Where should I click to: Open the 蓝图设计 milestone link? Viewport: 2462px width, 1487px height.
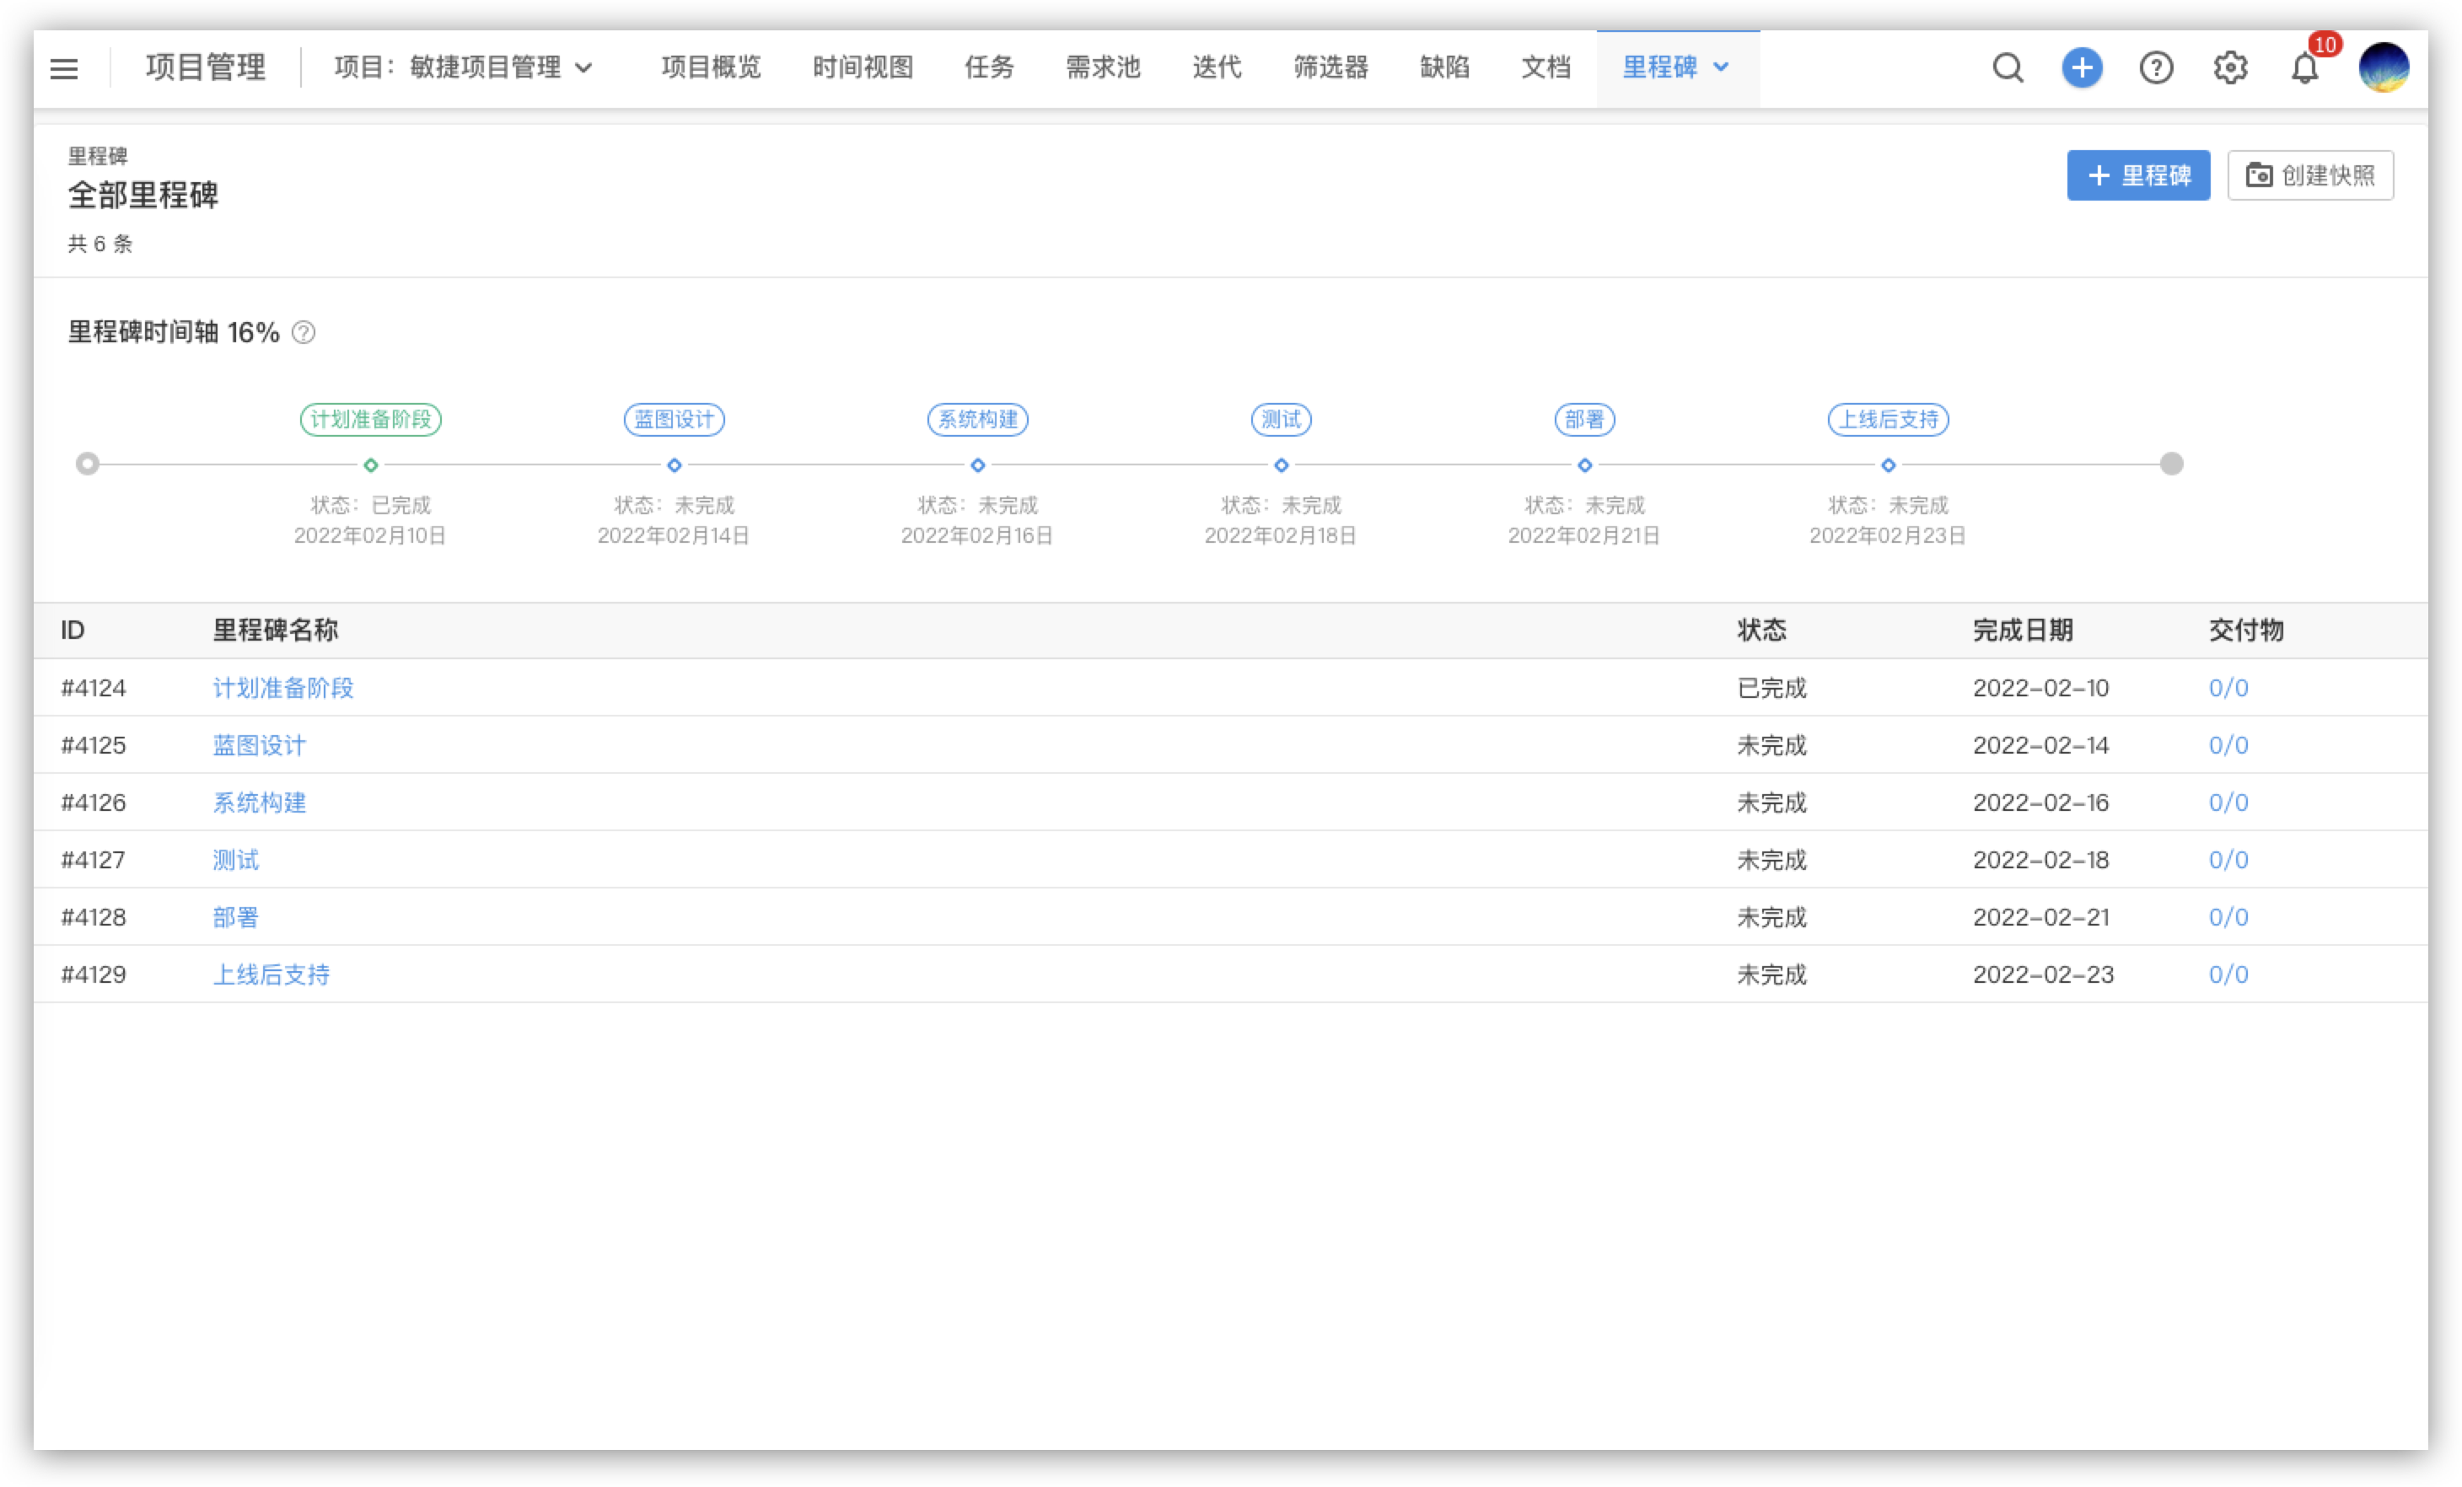[259, 745]
